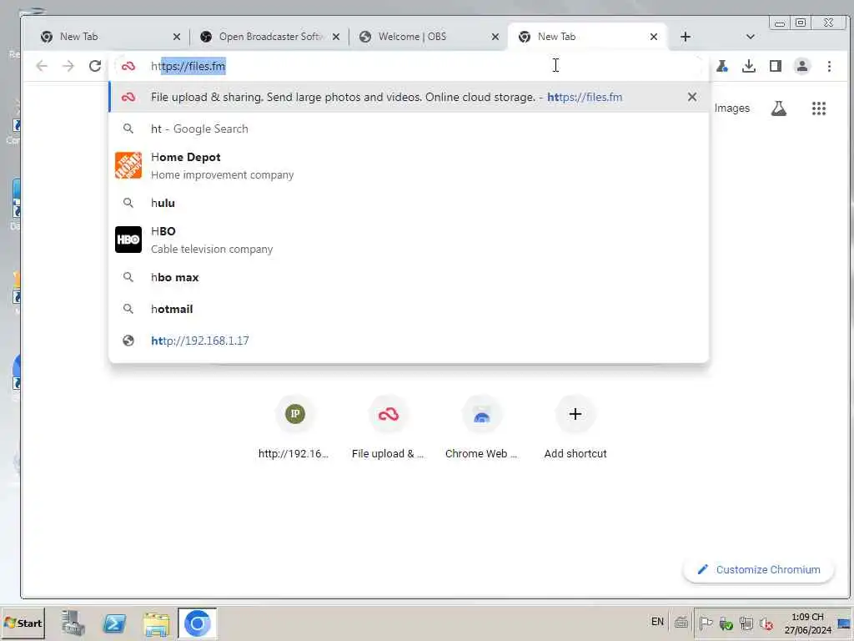Select the files.fm File upload & sharing suggestion
Viewport: 854px width, 641px height.
coord(409,97)
